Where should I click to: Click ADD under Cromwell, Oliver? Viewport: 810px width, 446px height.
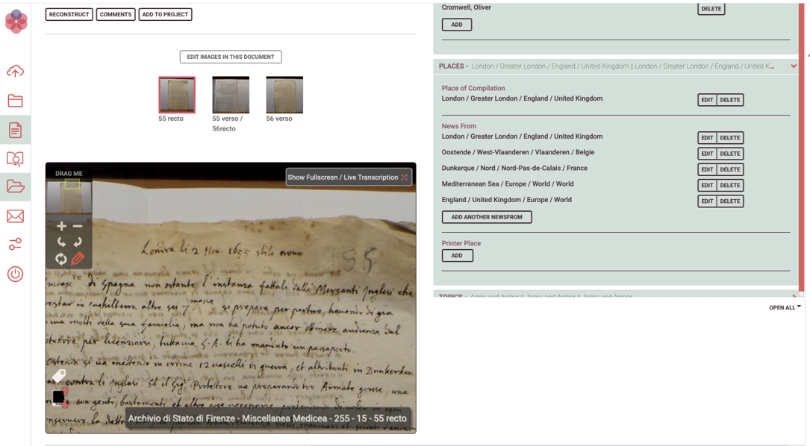point(457,25)
